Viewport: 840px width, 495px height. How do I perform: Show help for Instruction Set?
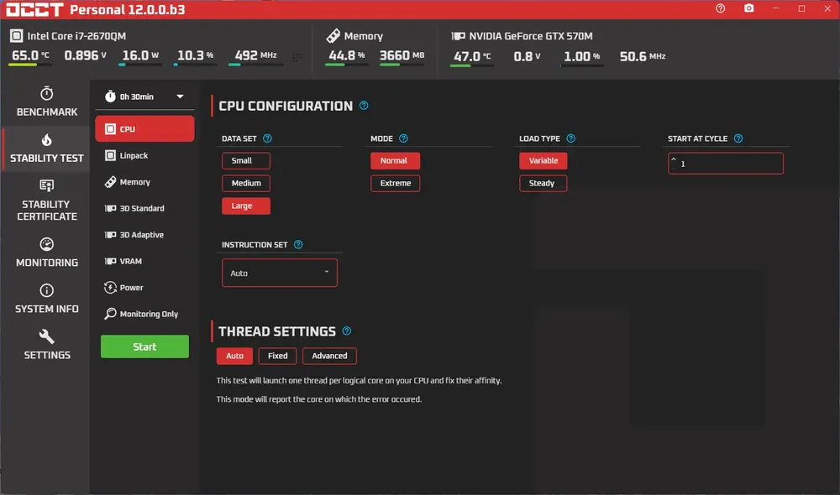pyautogui.click(x=298, y=244)
